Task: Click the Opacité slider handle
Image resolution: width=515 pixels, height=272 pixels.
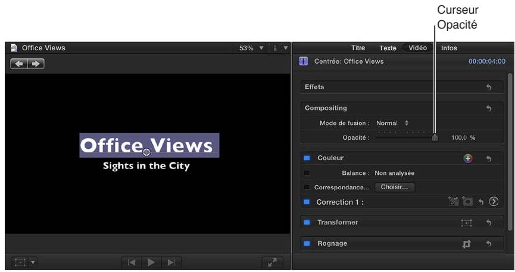Action: (435, 137)
